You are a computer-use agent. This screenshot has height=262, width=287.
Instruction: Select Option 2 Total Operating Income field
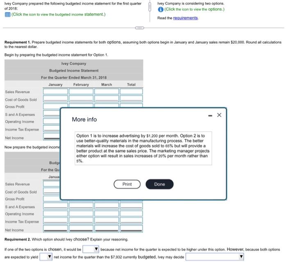coord(131,214)
